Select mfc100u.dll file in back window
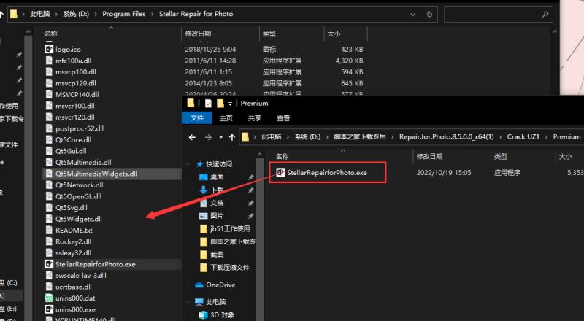This screenshot has height=321, width=584. pos(74,61)
